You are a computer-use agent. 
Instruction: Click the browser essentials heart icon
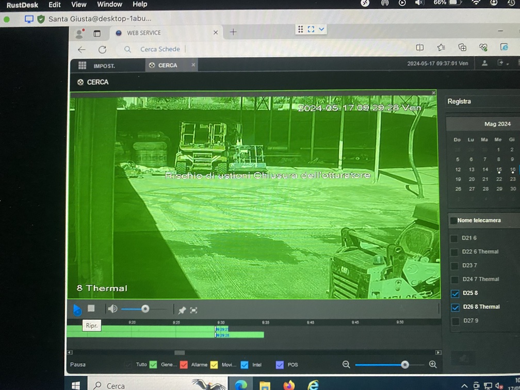(x=483, y=47)
